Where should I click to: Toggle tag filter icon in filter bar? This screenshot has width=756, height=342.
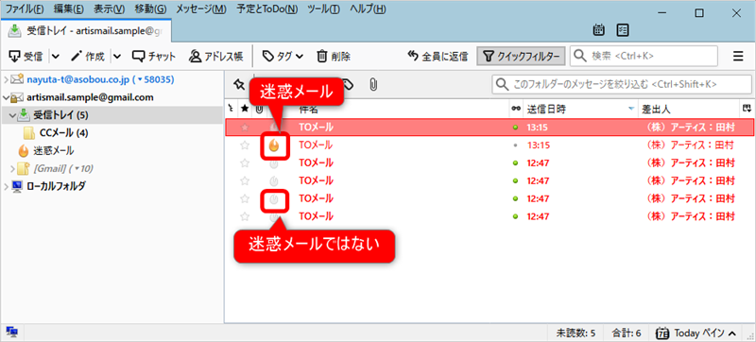[x=348, y=85]
